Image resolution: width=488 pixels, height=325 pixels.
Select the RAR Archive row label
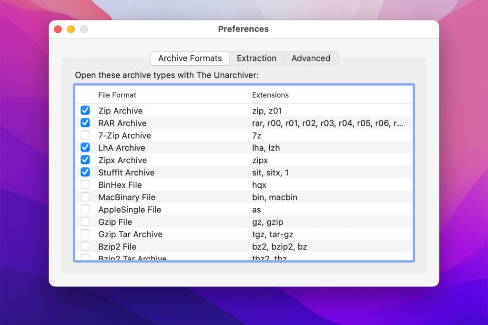tap(122, 123)
